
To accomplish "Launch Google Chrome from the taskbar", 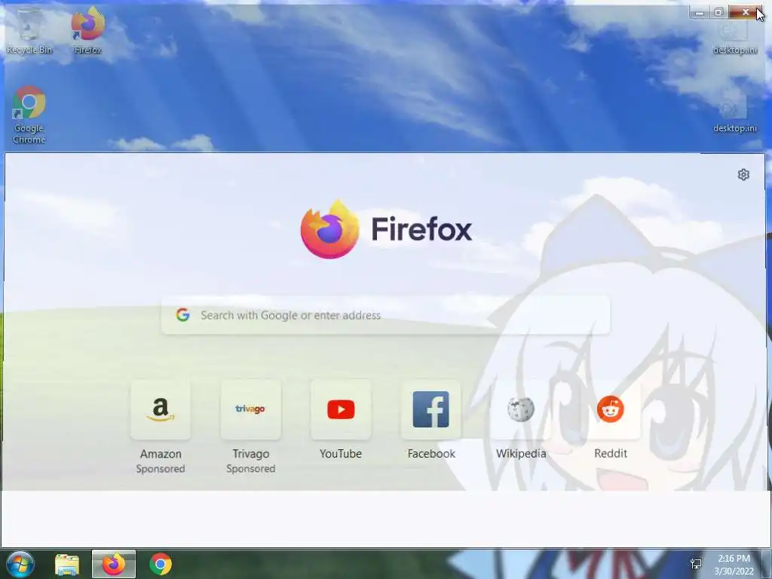I will coord(161,564).
